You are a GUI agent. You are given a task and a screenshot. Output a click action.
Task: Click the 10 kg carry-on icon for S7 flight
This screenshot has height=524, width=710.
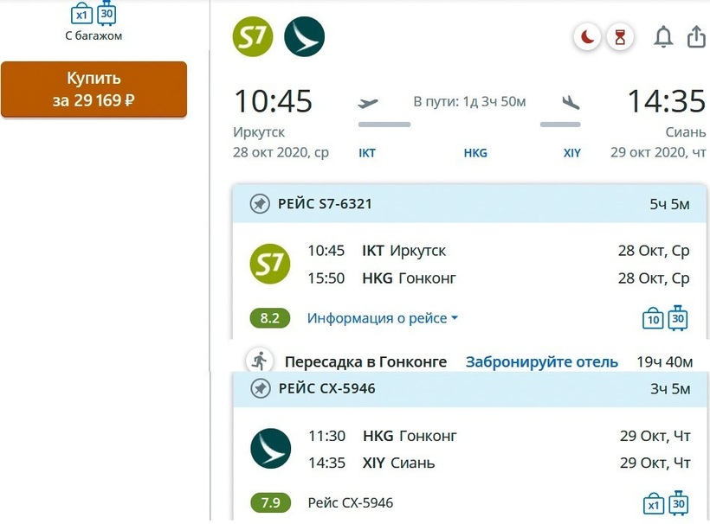(653, 319)
